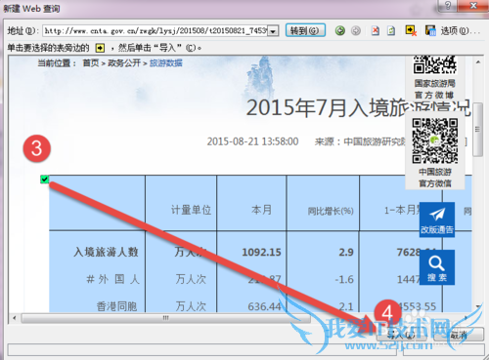Click the horizontal scrollbar thumb

[x=166, y=318]
